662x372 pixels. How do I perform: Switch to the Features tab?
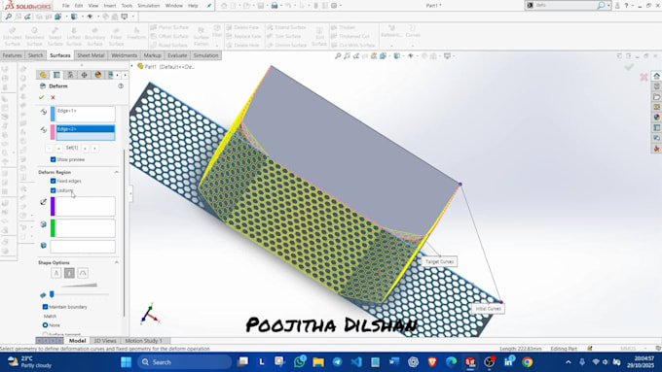[13, 55]
